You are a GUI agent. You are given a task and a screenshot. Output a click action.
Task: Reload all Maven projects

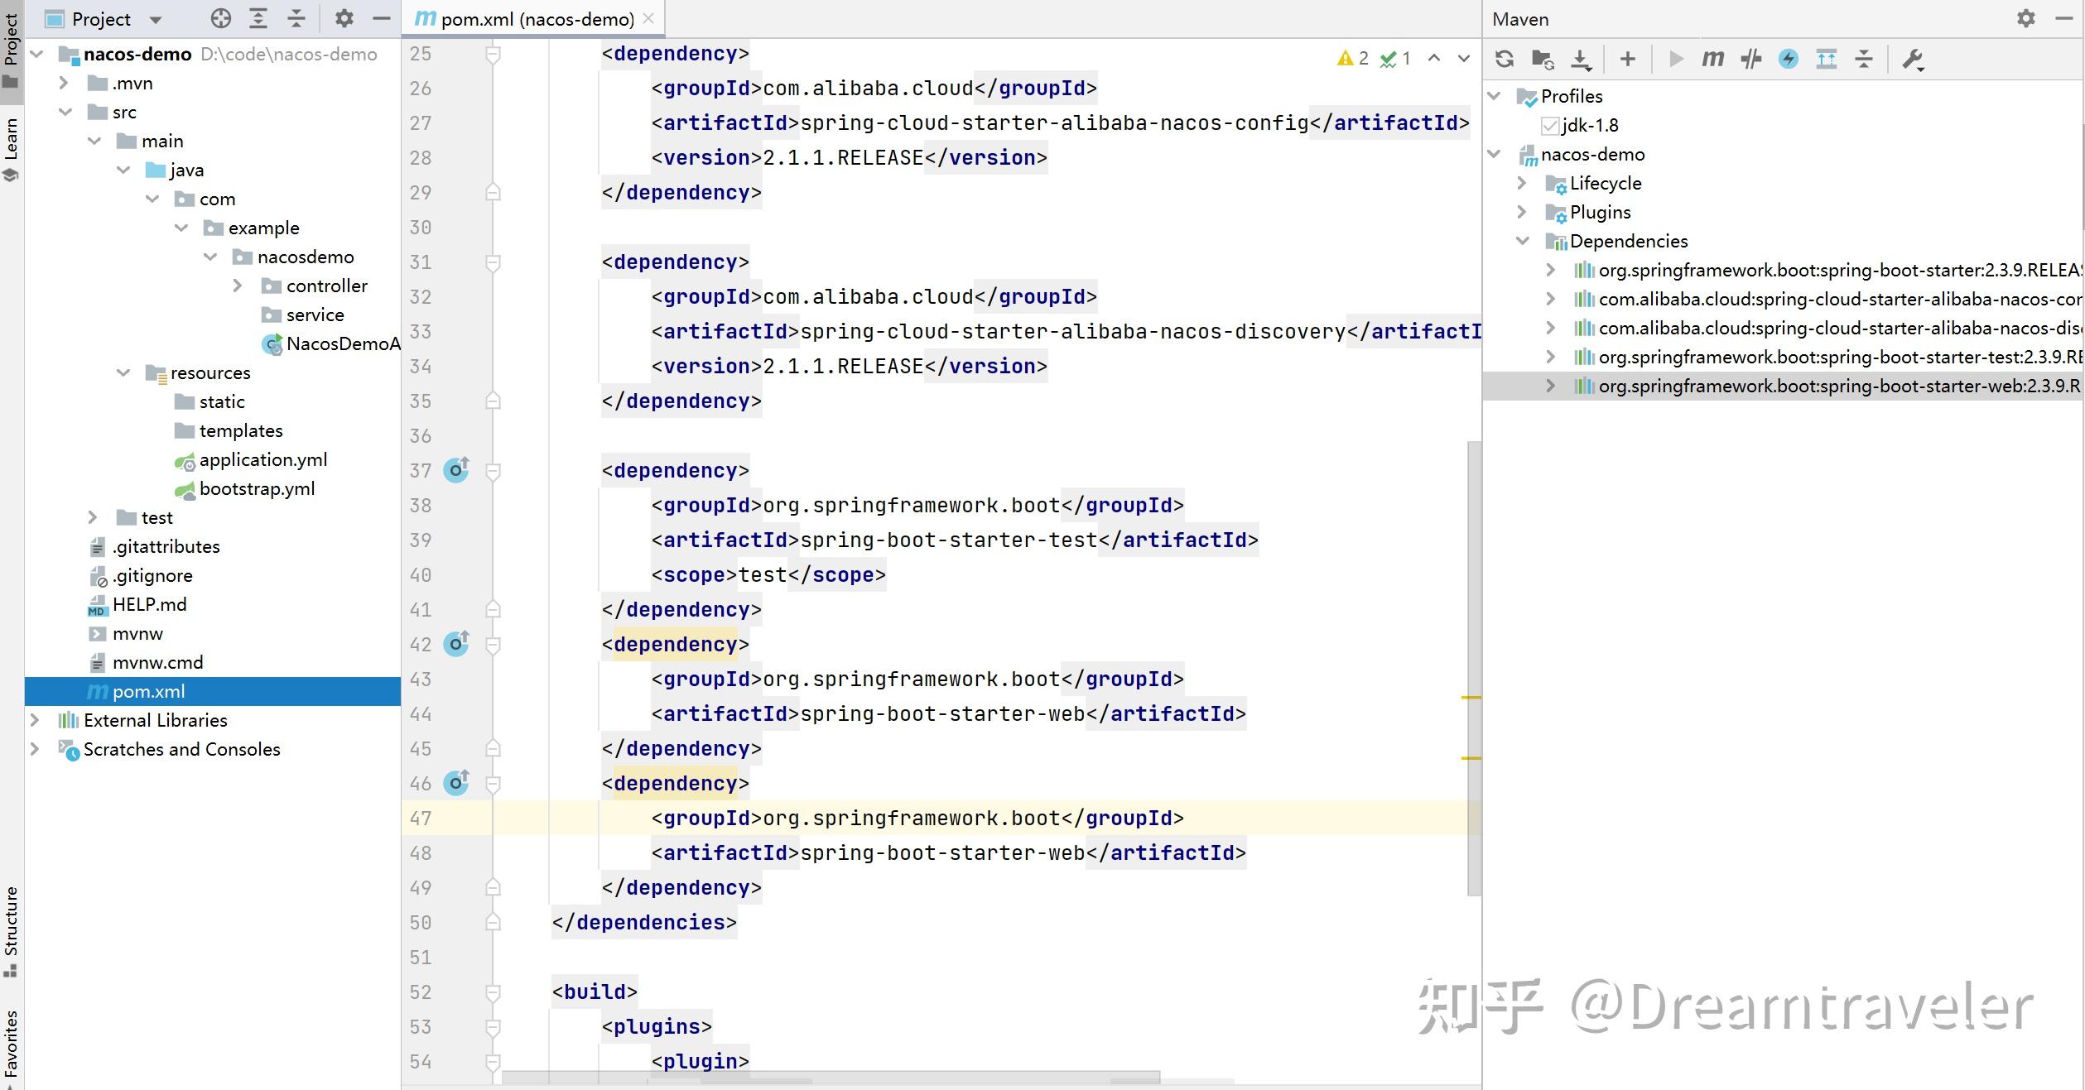[x=1503, y=59]
